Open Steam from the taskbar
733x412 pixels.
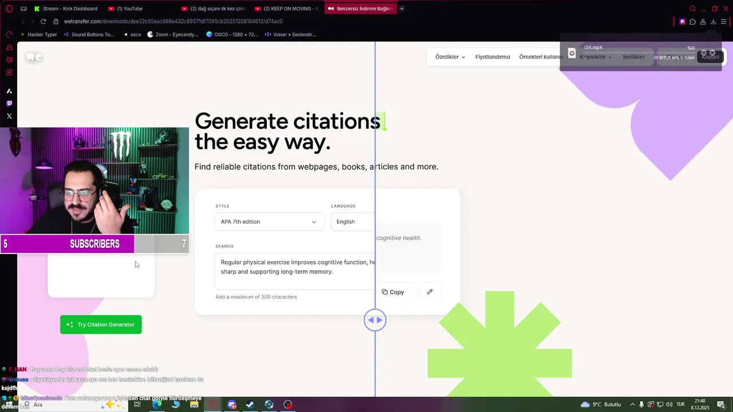tap(250, 405)
